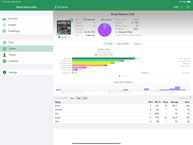Tap the Wi-Fi icon in status bar
The width and height of the screenshot is (193, 145).
pyautogui.click(x=181, y=2)
